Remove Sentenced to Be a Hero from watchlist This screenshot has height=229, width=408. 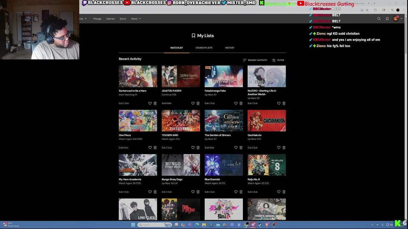[155, 103]
